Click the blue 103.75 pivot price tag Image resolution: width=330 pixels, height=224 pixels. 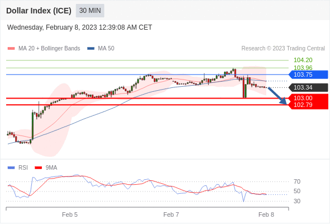point(308,74)
